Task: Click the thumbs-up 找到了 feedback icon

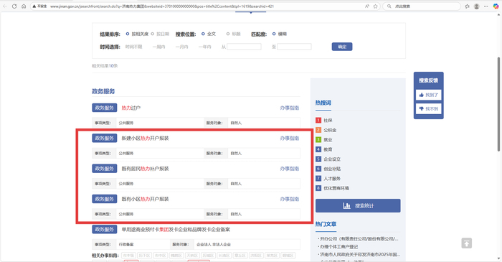Action: point(422,95)
